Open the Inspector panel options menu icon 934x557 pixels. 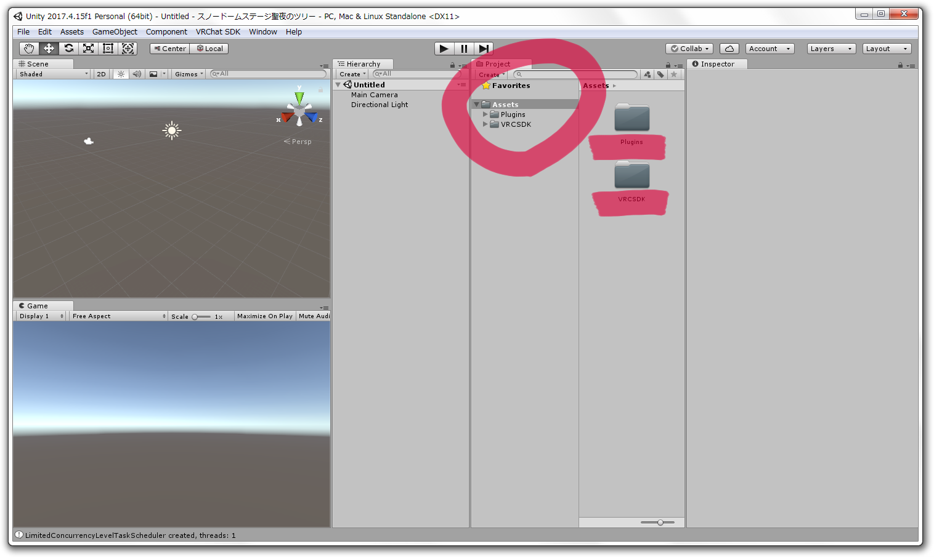pos(911,66)
